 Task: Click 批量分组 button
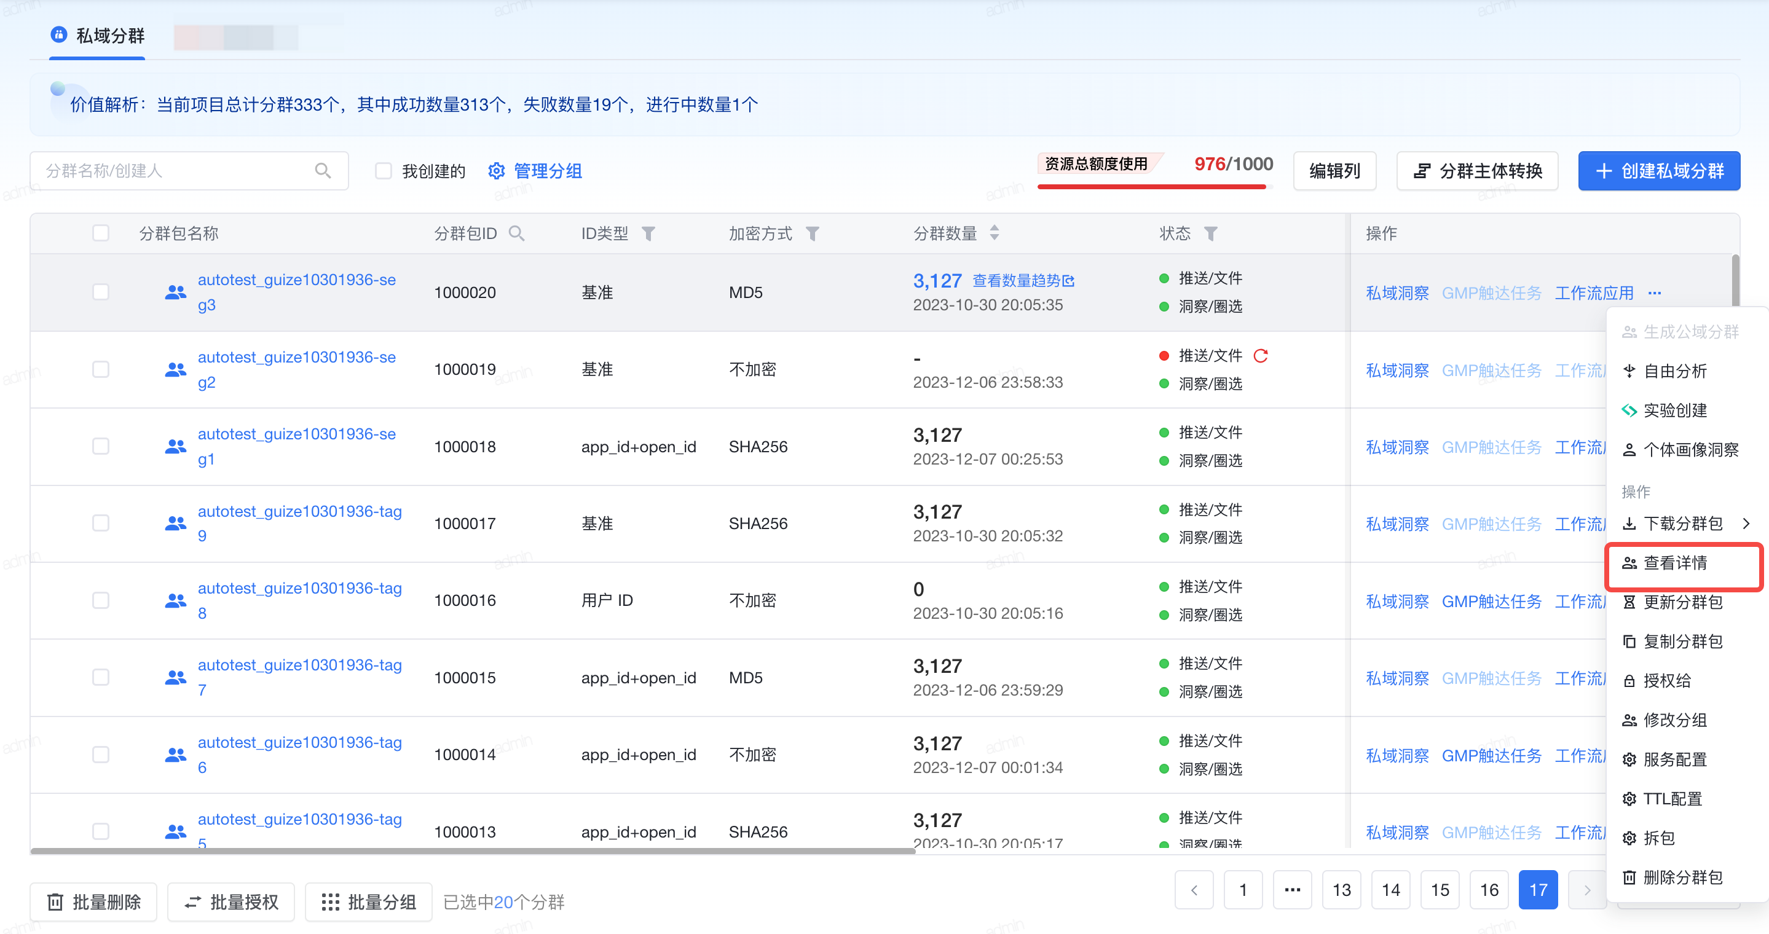click(x=369, y=902)
